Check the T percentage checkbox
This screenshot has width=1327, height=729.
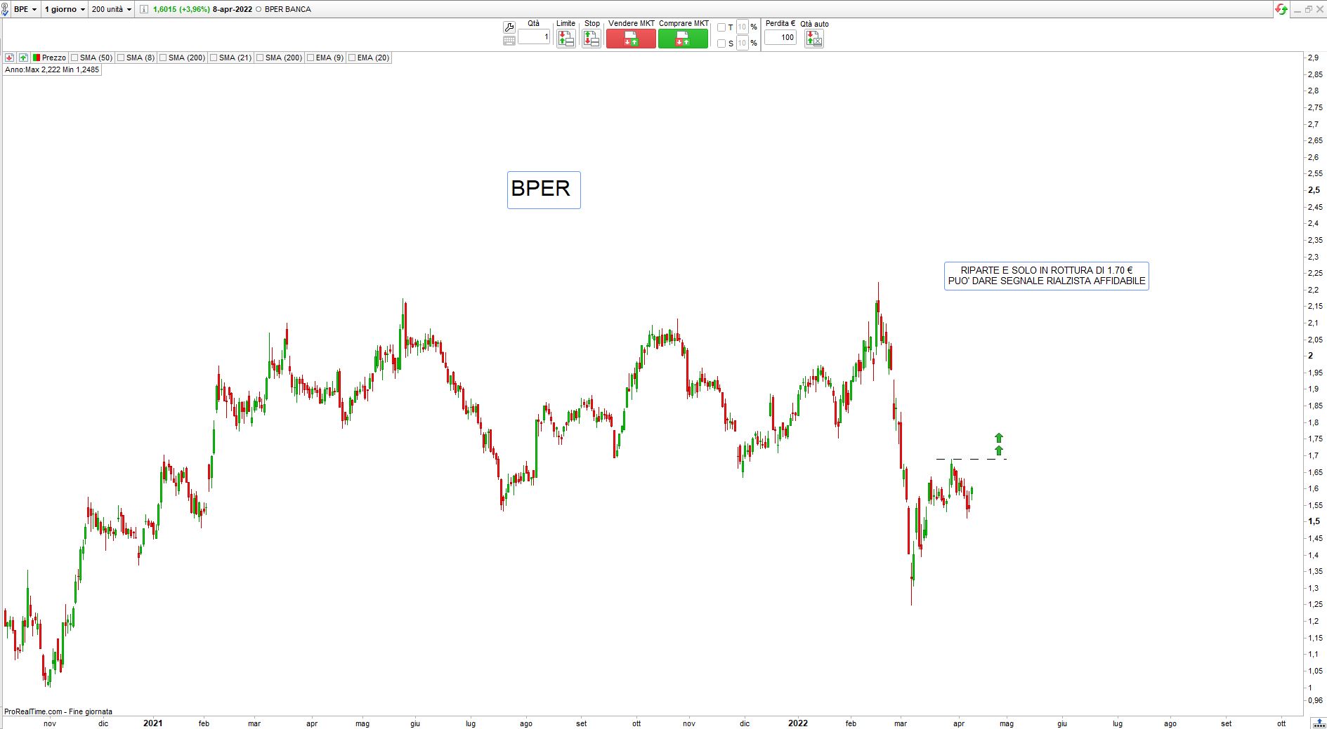(x=721, y=27)
